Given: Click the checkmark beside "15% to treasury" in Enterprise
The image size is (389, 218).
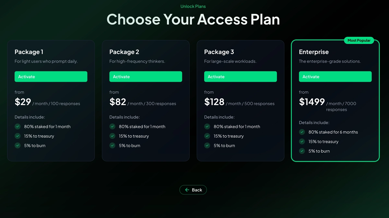Looking at the screenshot, I should (x=302, y=141).
